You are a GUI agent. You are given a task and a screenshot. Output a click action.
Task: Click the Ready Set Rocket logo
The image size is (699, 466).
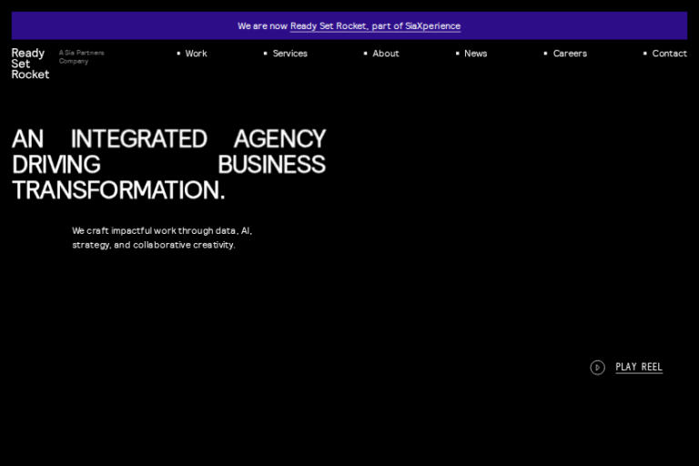tap(29, 64)
